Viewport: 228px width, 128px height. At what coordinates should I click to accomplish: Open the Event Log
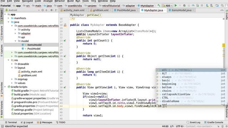(x=193, y=122)
